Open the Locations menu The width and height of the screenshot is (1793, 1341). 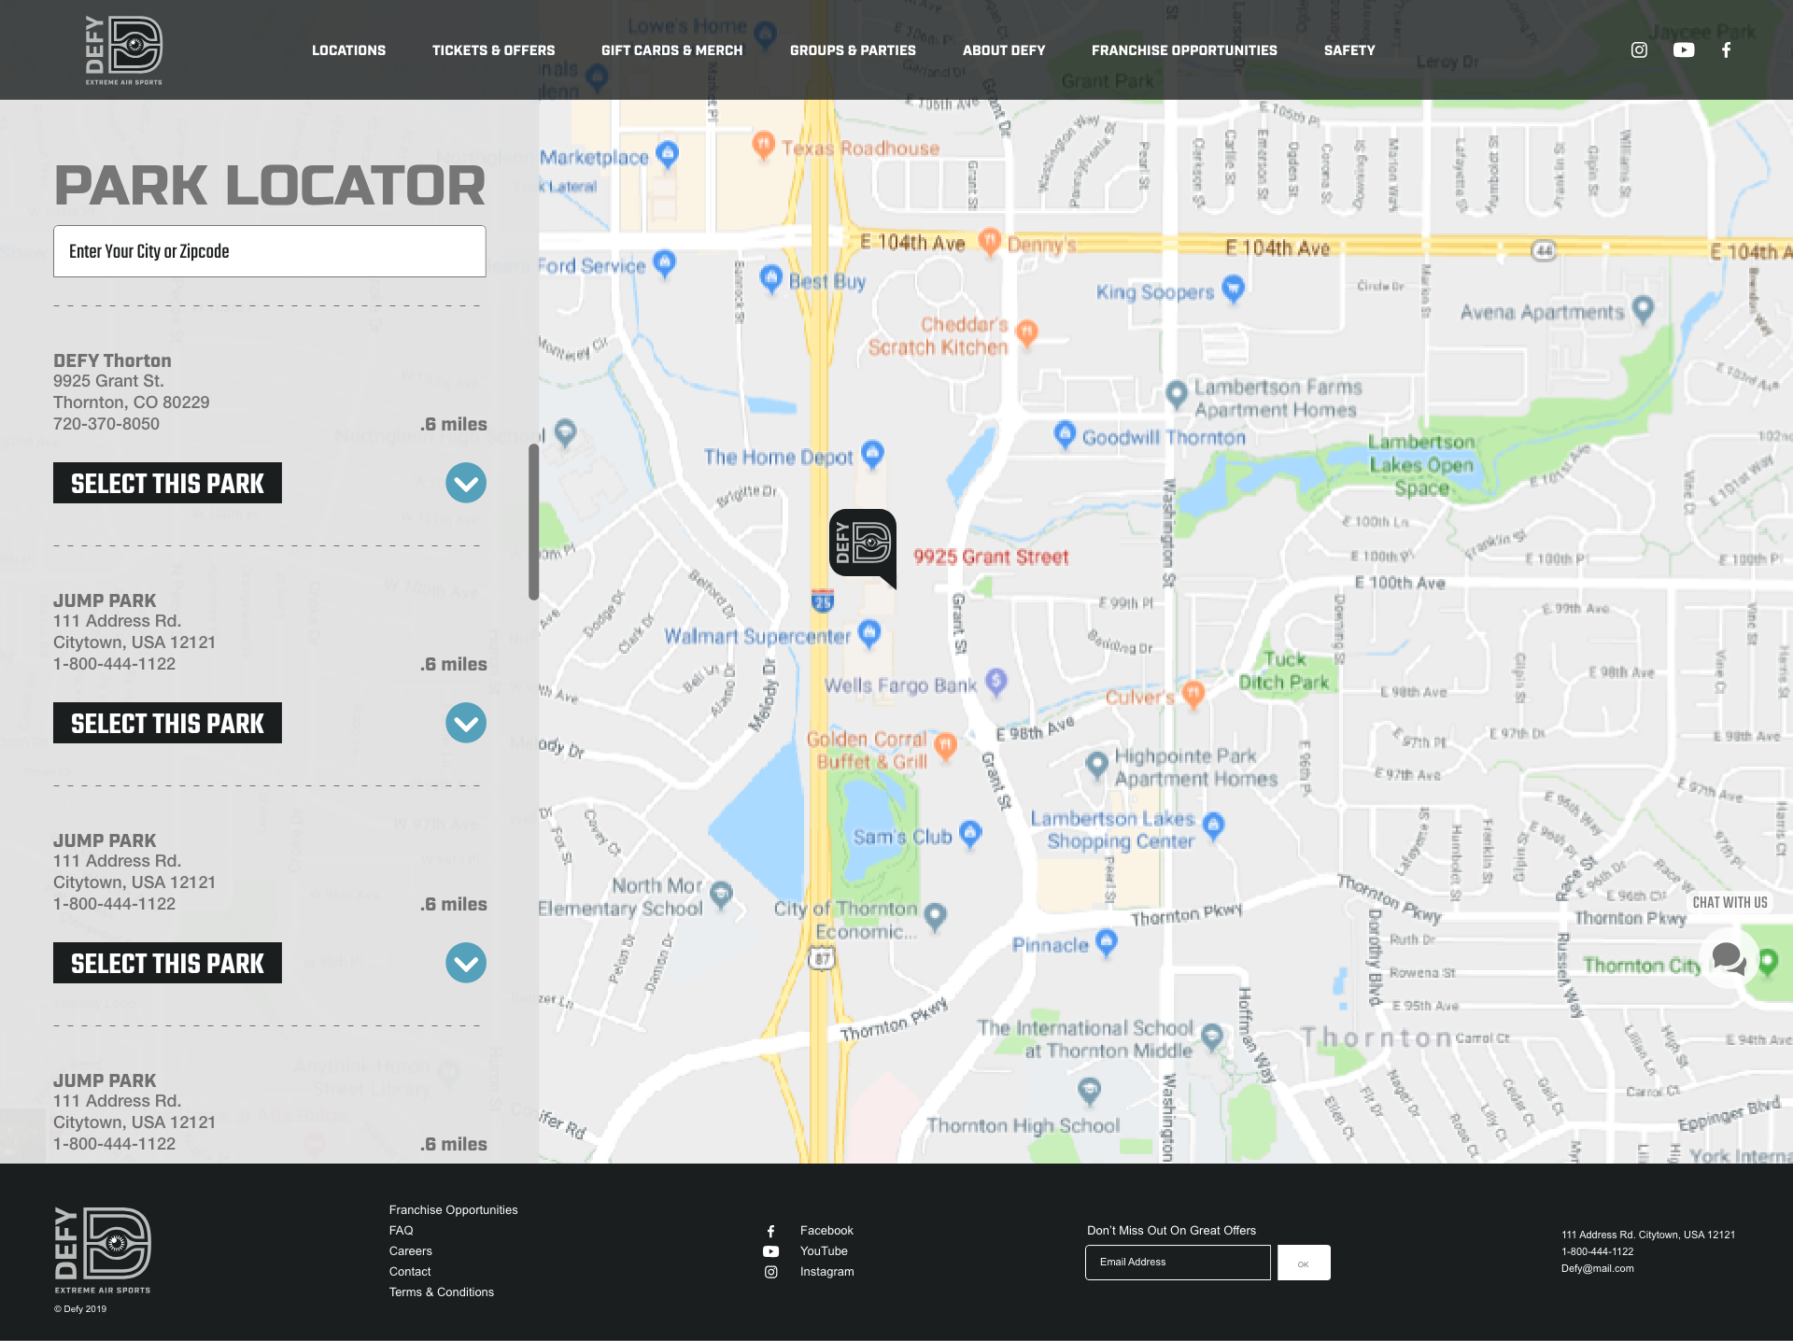(348, 50)
